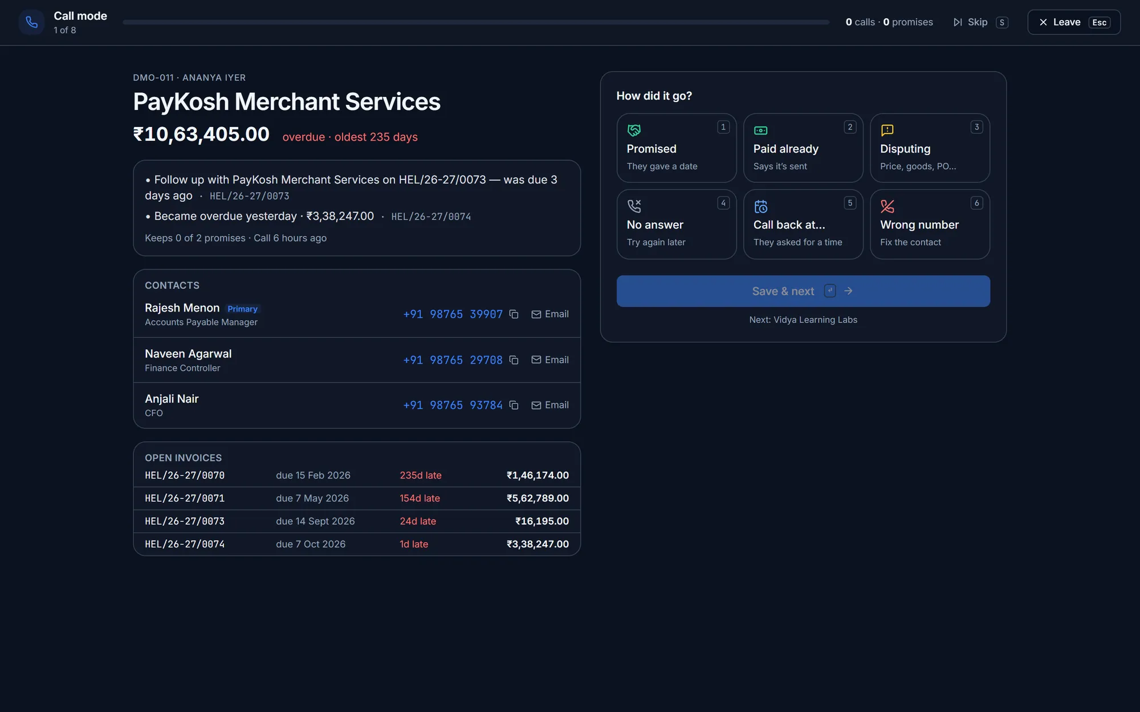Email Rajesh Menon

[550, 314]
